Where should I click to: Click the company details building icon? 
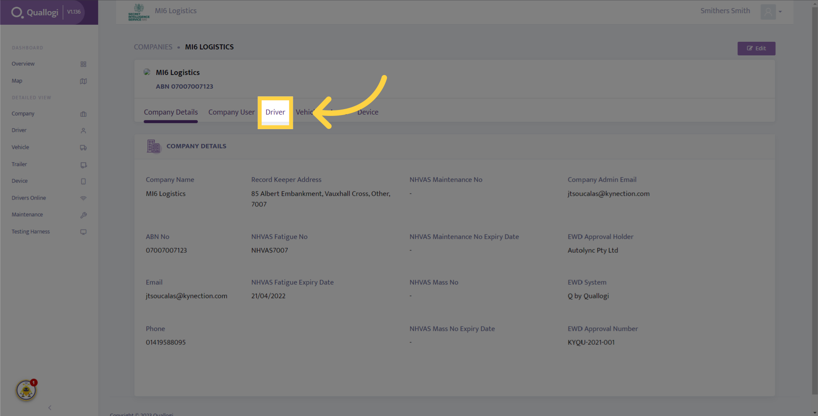[x=153, y=146]
